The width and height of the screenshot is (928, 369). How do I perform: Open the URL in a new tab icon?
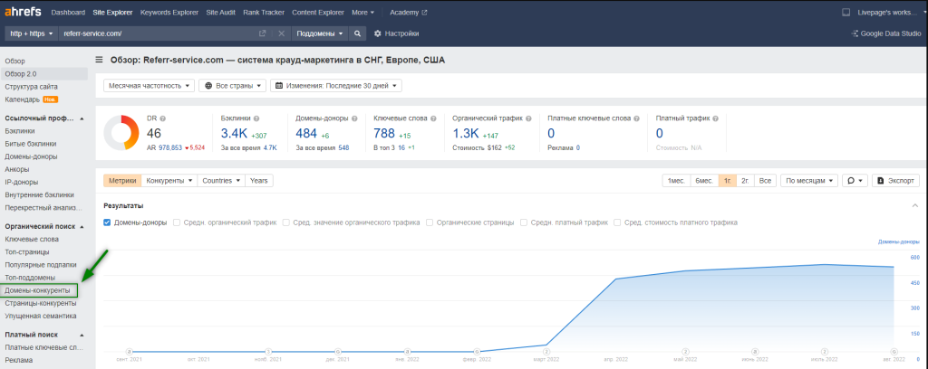(263, 33)
